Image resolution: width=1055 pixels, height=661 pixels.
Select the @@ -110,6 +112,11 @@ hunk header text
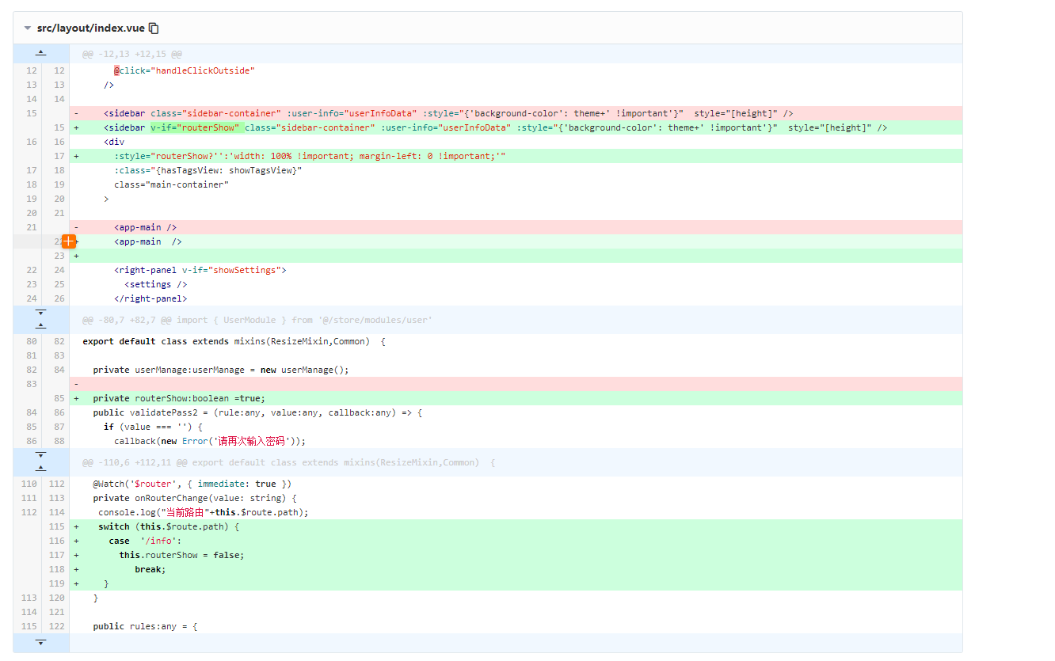pos(288,462)
